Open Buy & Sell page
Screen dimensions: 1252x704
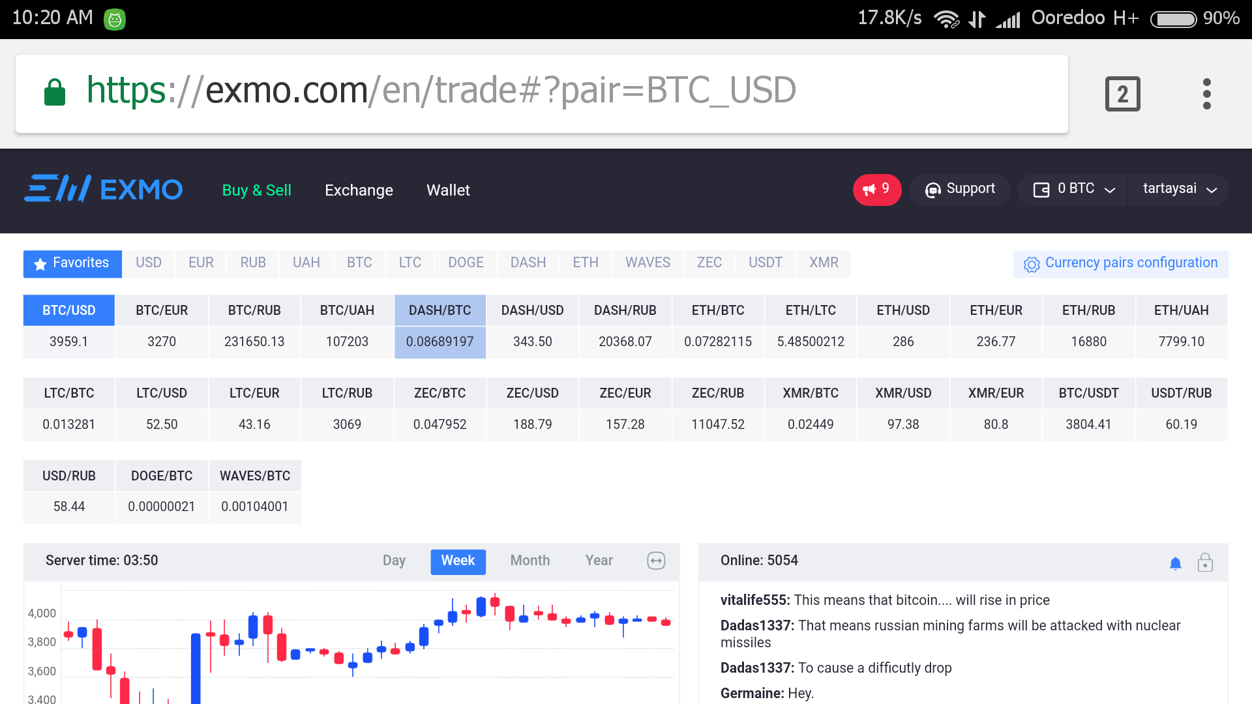pos(256,190)
